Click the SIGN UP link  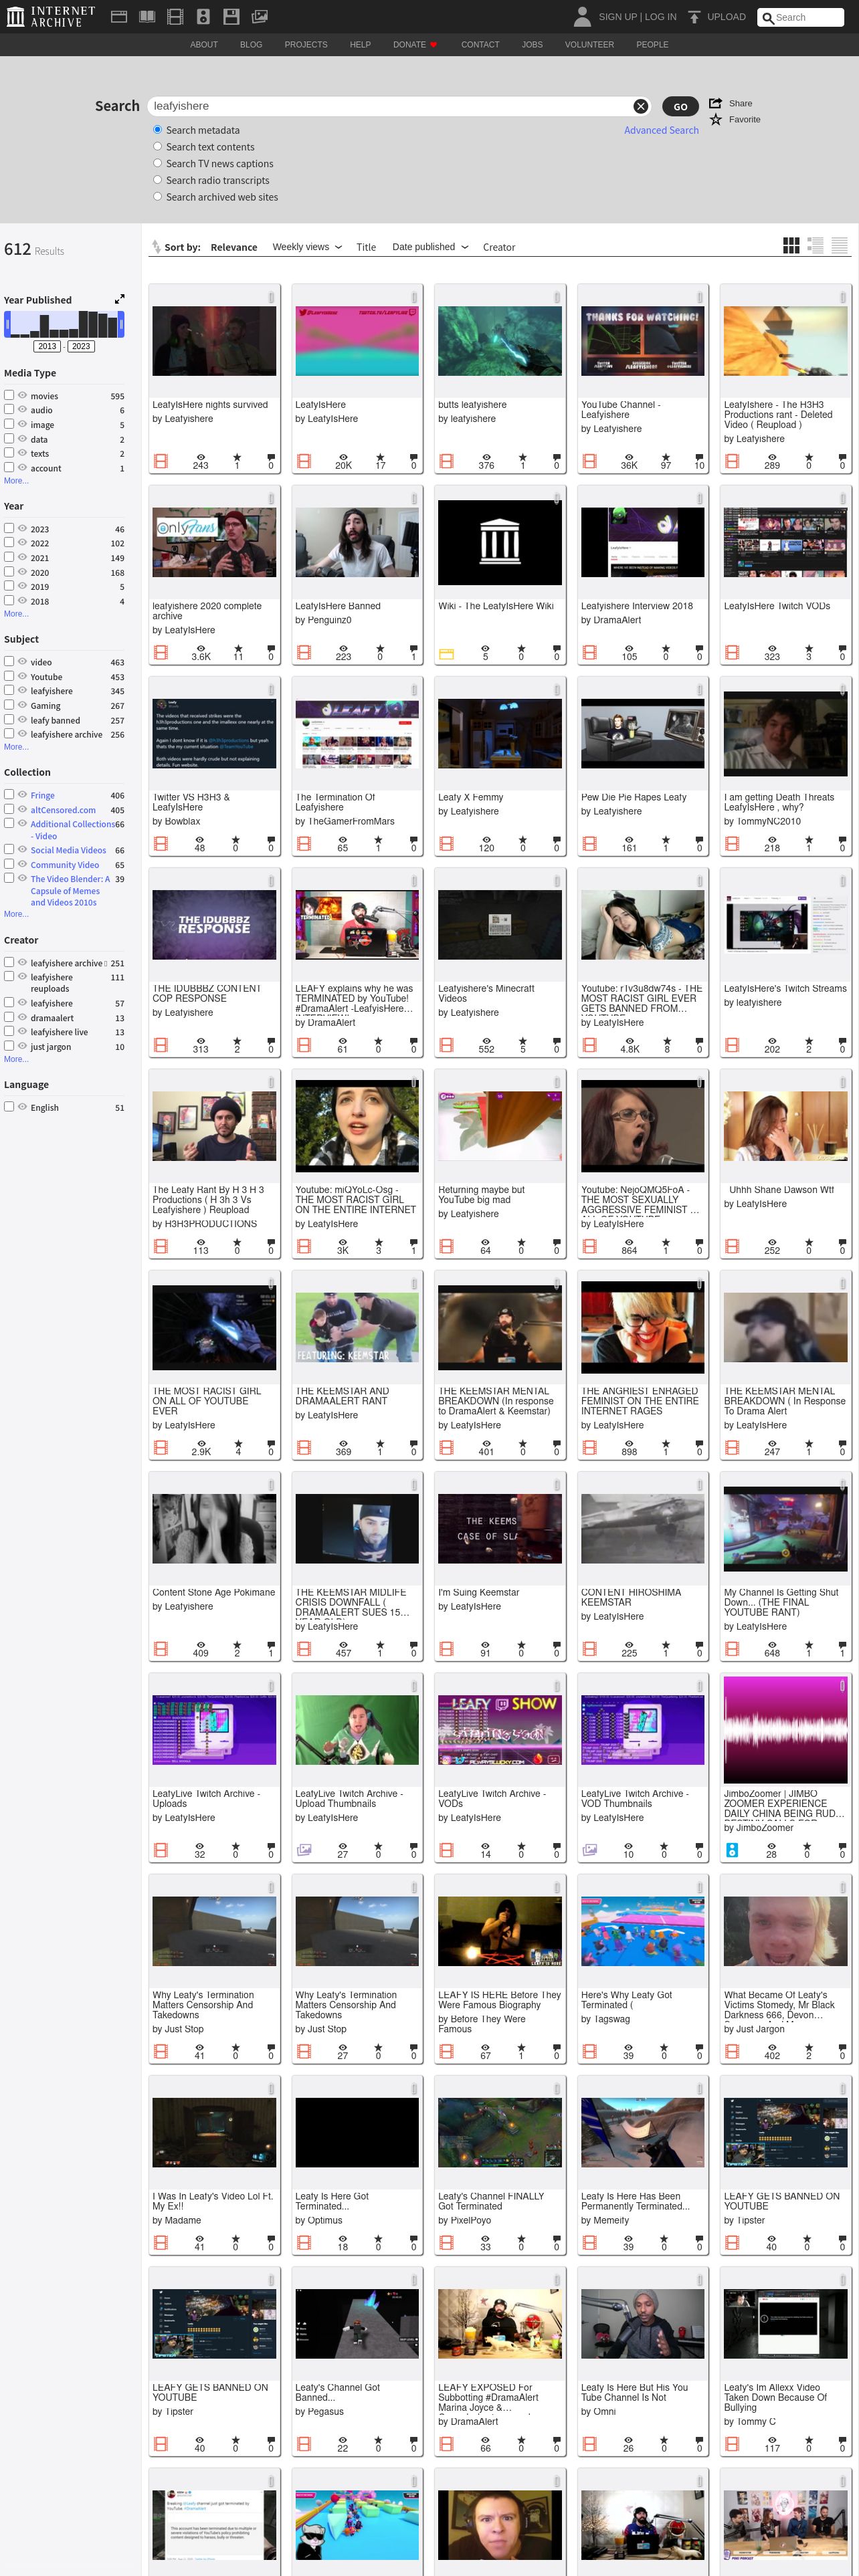click(x=617, y=17)
